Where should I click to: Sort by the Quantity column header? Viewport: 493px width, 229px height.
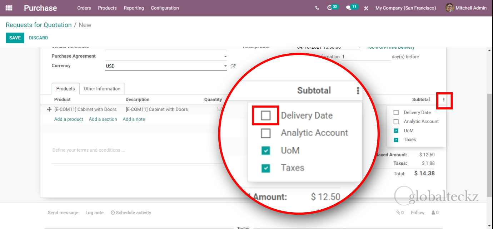coord(213,100)
